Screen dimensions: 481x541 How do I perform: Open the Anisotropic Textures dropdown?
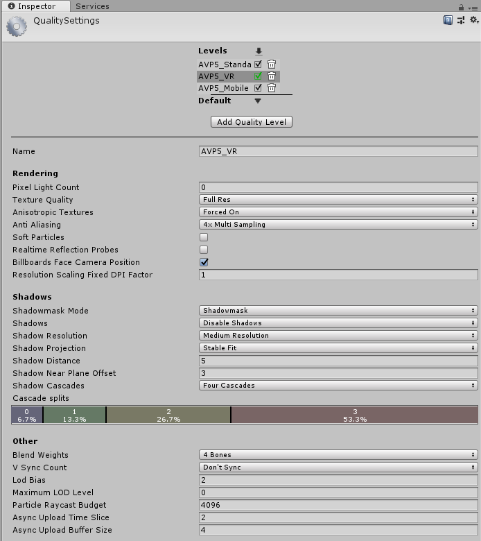pos(338,212)
